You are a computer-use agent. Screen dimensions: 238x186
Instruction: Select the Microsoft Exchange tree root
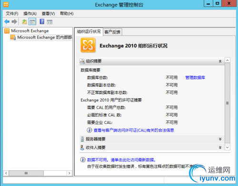30,31
